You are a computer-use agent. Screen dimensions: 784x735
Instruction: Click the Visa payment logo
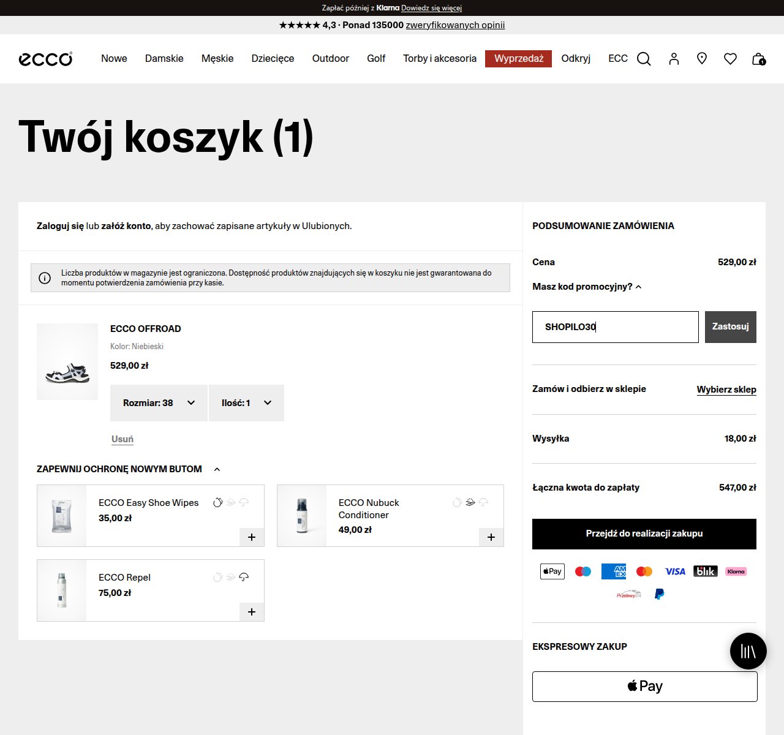click(x=675, y=571)
